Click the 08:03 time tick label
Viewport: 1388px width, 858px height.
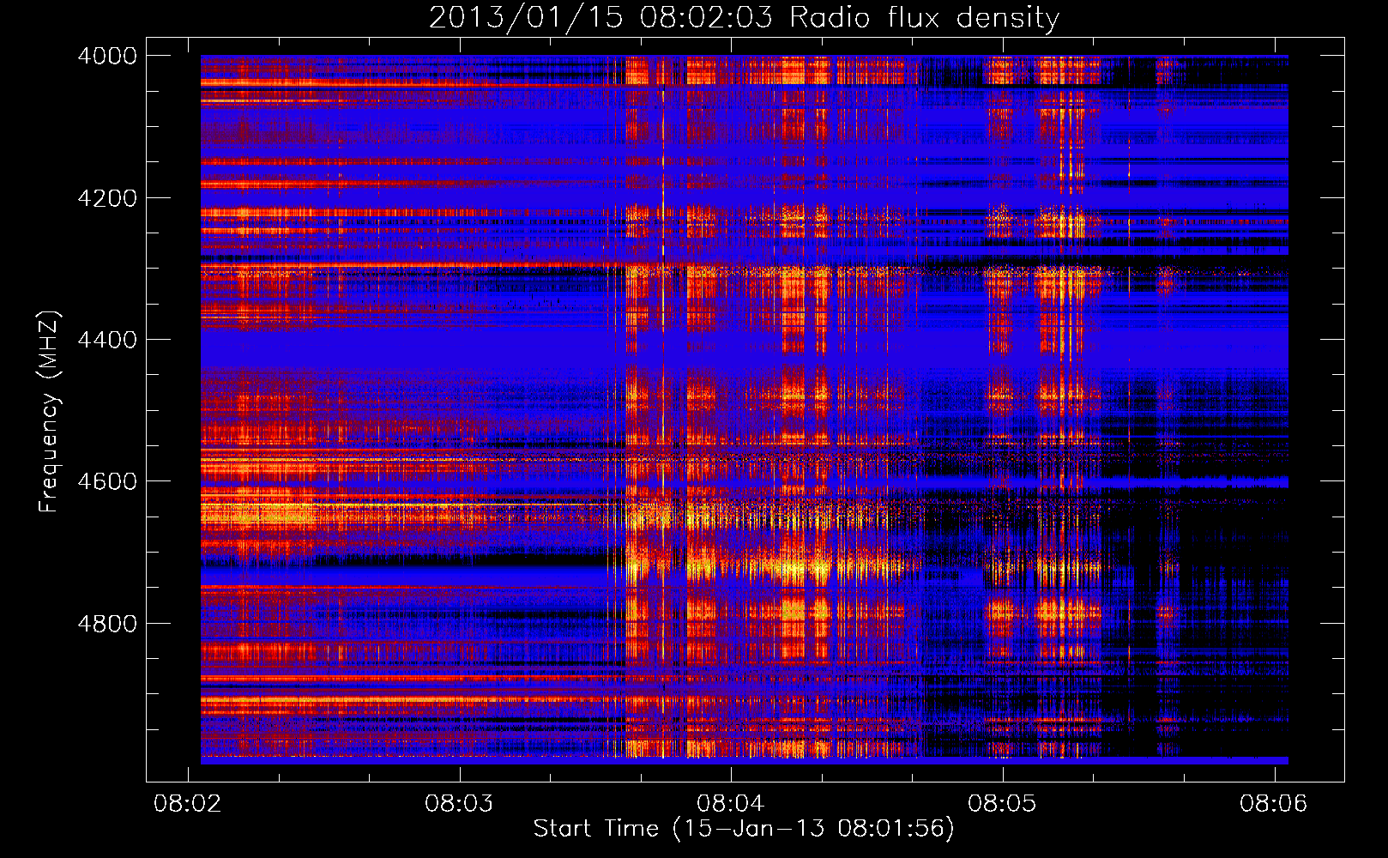coord(459,803)
